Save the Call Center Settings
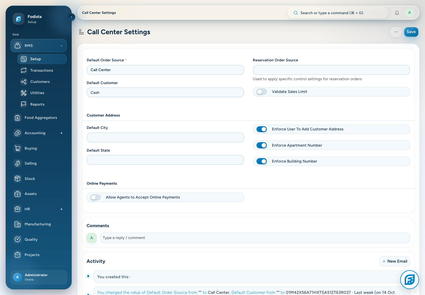 [411, 32]
